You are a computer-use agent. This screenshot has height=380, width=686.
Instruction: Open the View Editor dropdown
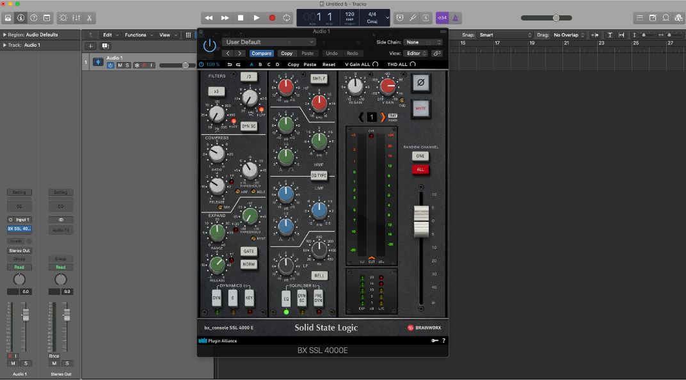pos(415,53)
